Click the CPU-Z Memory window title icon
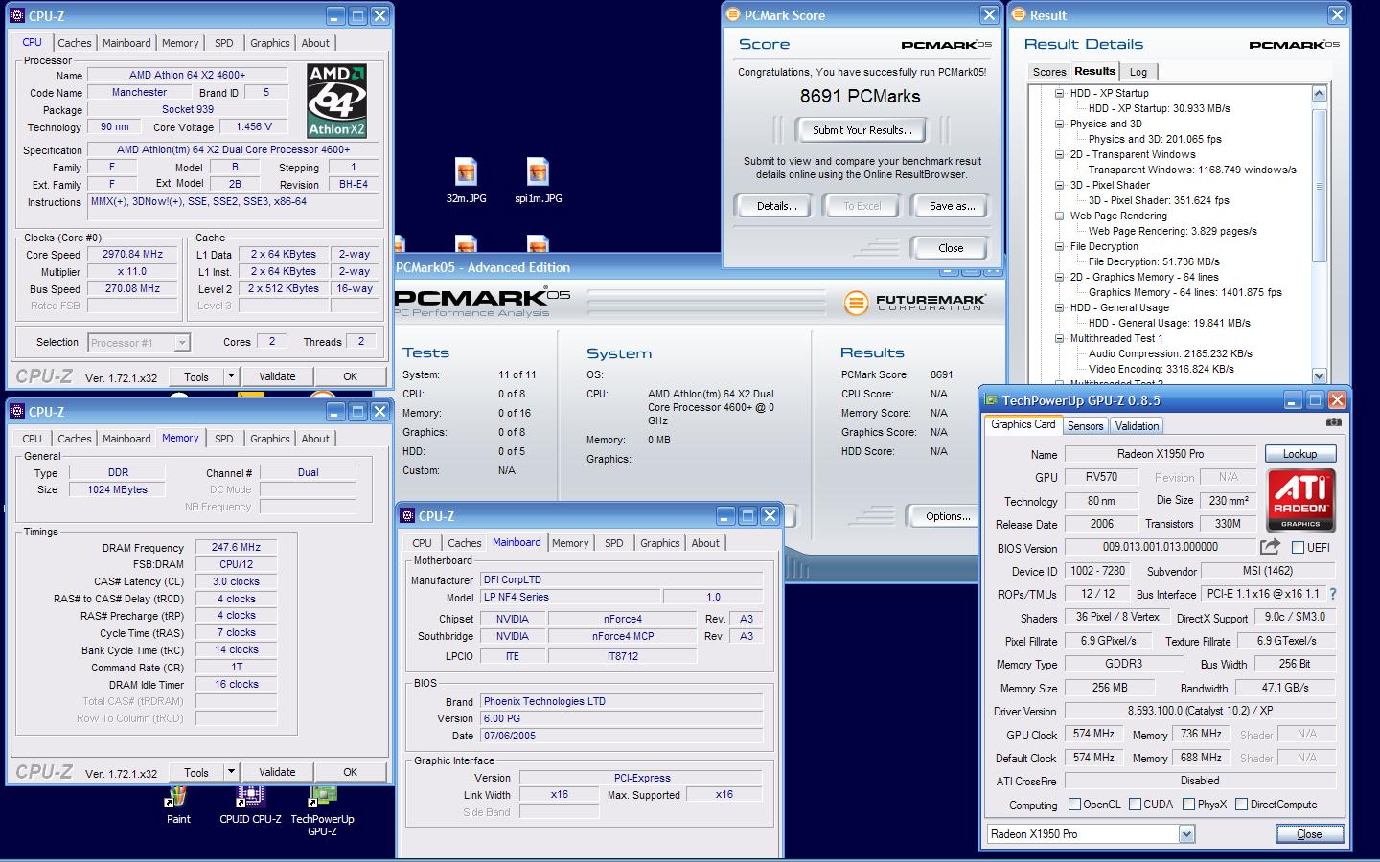1380x862 pixels. click(17, 411)
